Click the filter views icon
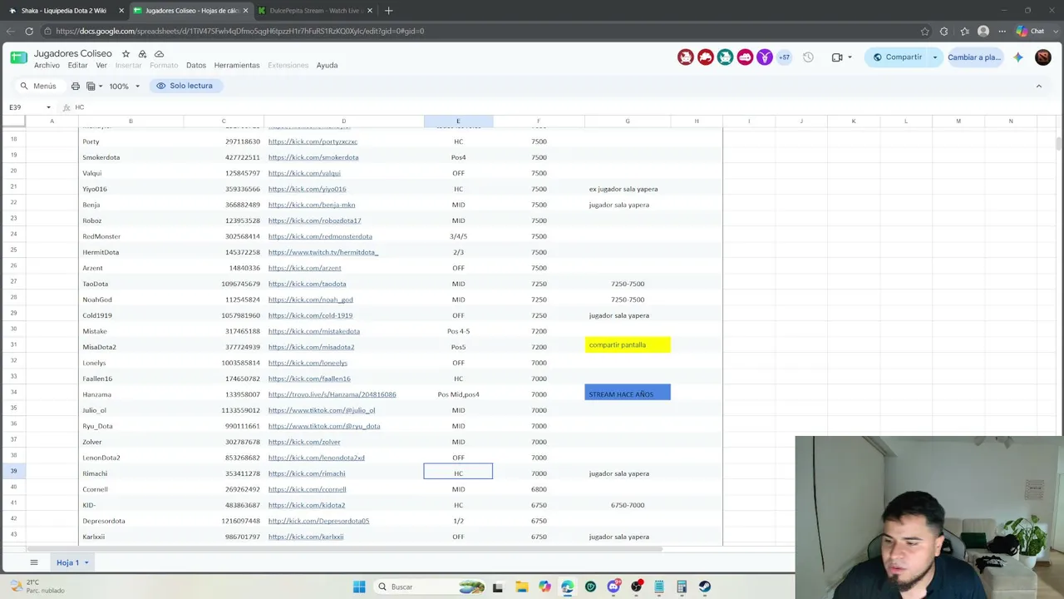The height and width of the screenshot is (599, 1064). (91, 86)
